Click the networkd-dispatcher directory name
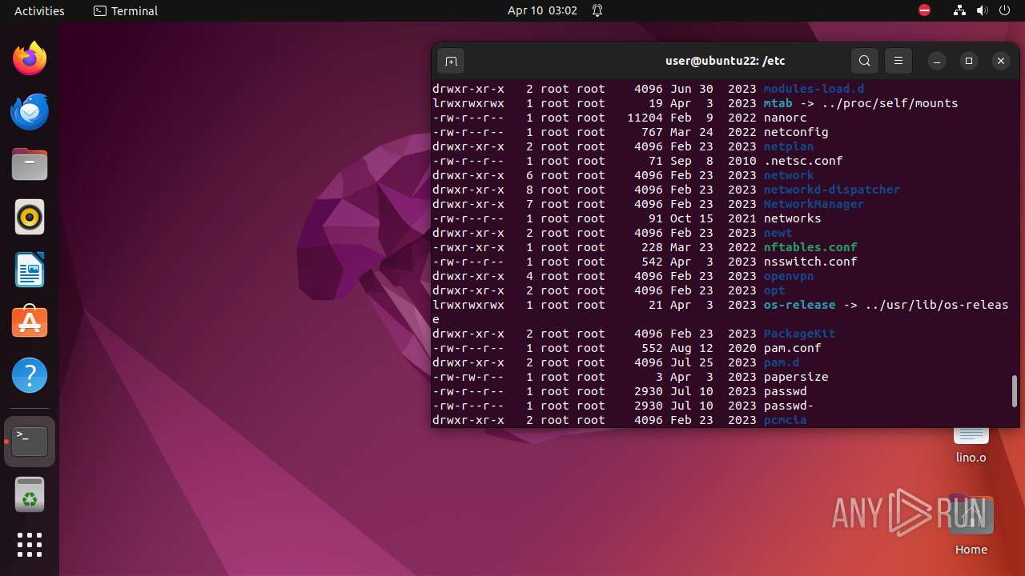Screen dimensions: 1025x576 pyautogui.click(x=832, y=190)
